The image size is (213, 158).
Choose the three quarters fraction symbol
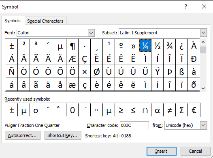click(169, 46)
